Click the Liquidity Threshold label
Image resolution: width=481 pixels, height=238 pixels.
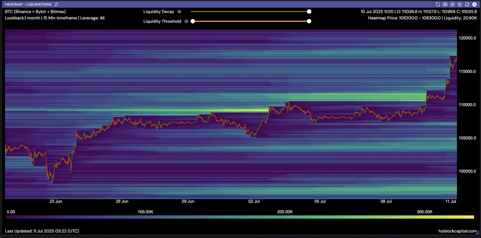pyautogui.click(x=162, y=21)
